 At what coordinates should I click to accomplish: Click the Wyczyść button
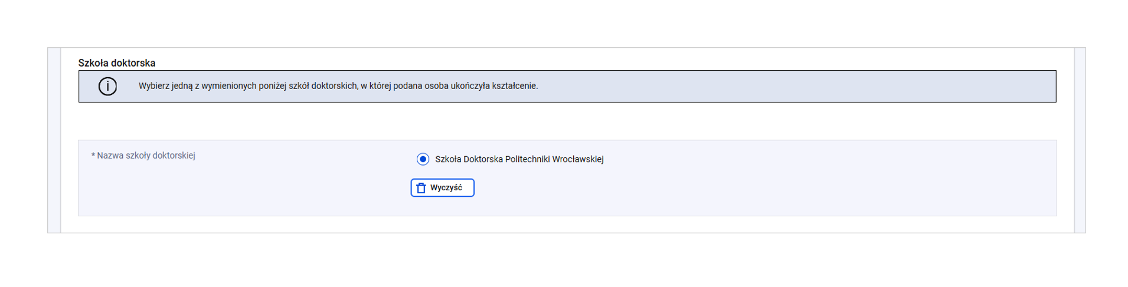click(x=442, y=188)
